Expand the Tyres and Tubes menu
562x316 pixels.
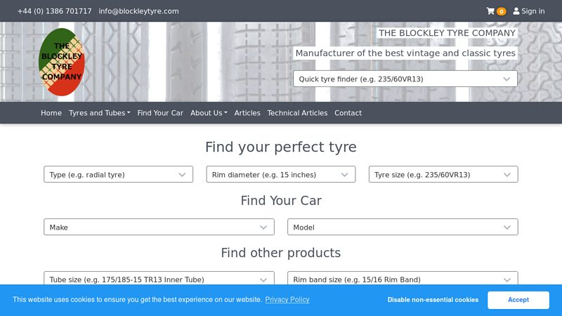point(99,113)
